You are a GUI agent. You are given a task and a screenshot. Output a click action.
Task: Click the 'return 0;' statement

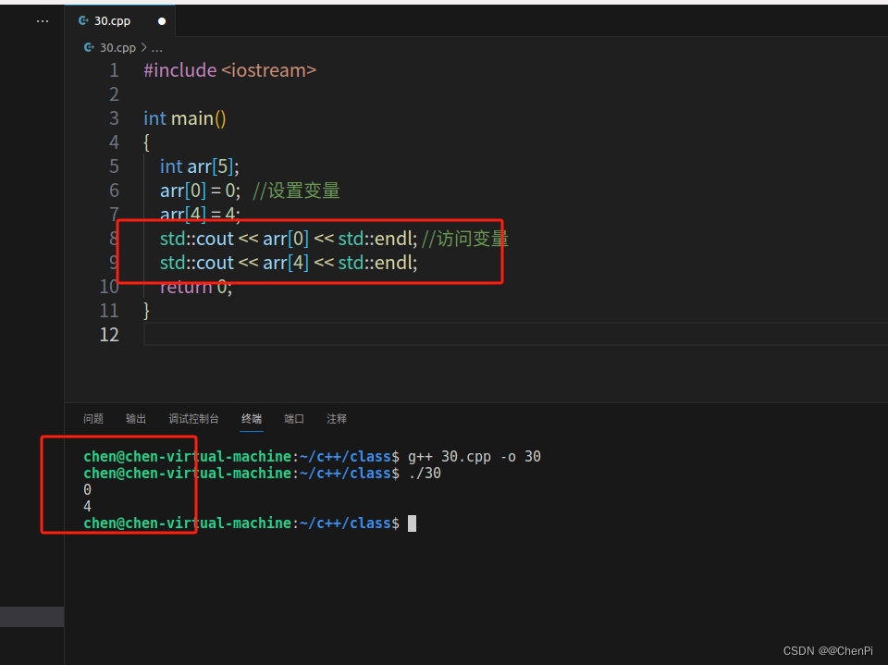196,287
